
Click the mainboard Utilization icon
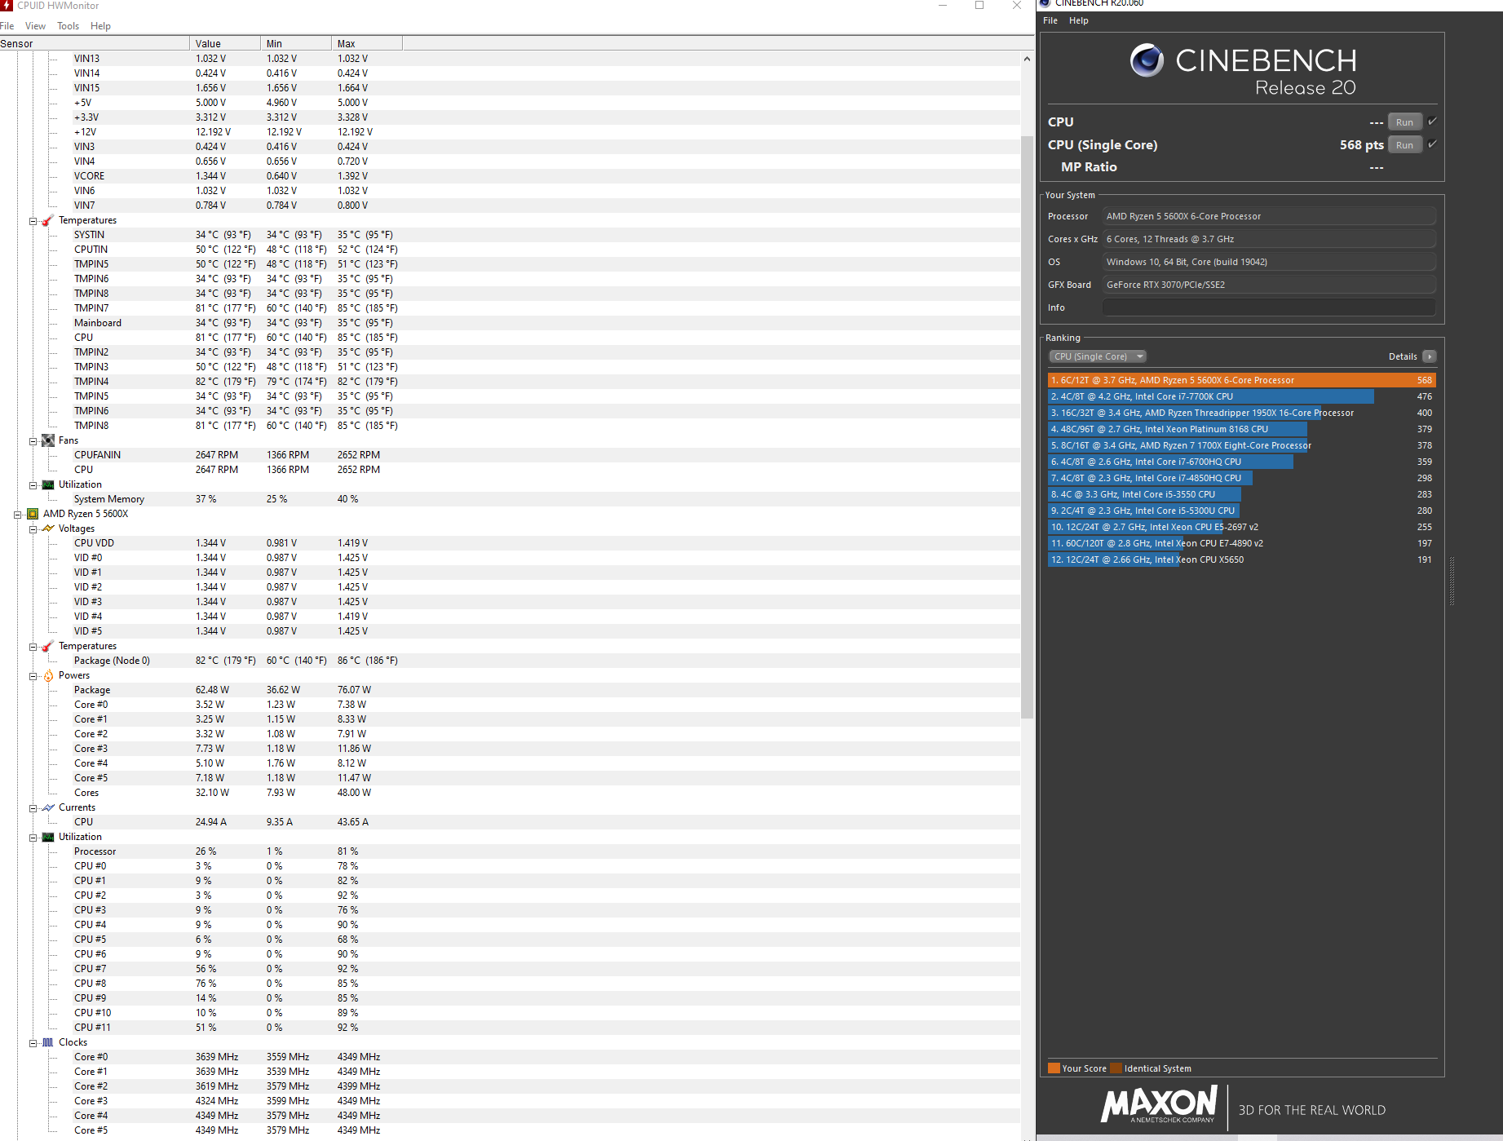pos(48,484)
